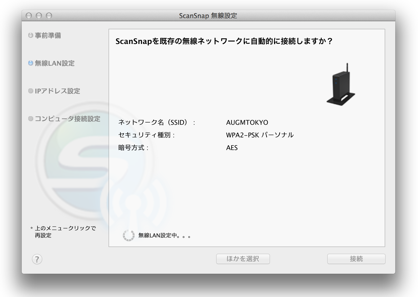
Task: Click the 事前準備 step indicator bullet
Action: 31,35
